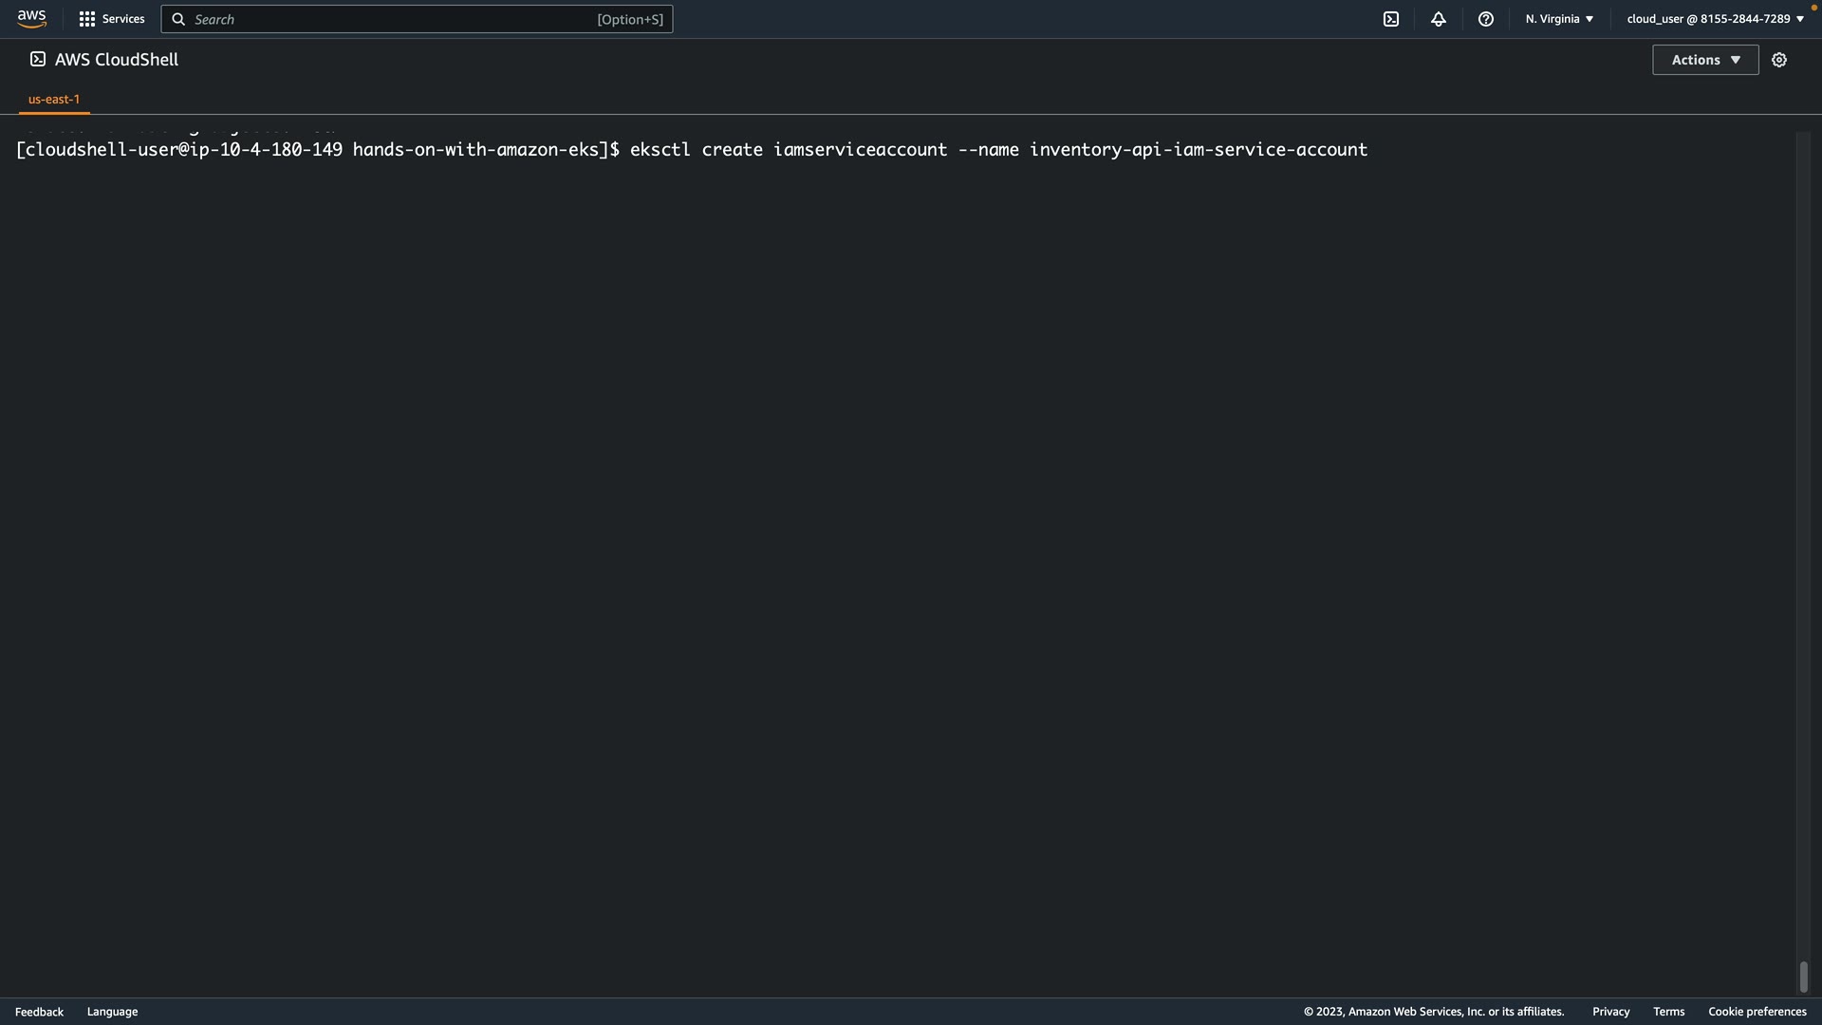Click the Feedback link in footer

pyautogui.click(x=39, y=1012)
